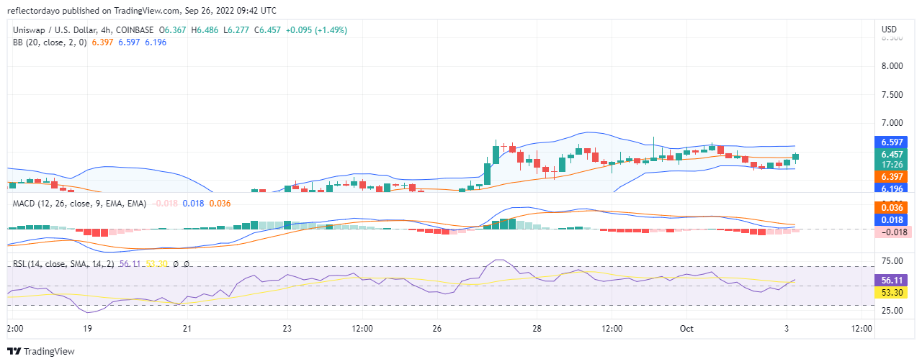The image size is (922, 364).
Task: Select the RSI (14, close, SMA, 14, 2) legend
Action: pos(64,264)
